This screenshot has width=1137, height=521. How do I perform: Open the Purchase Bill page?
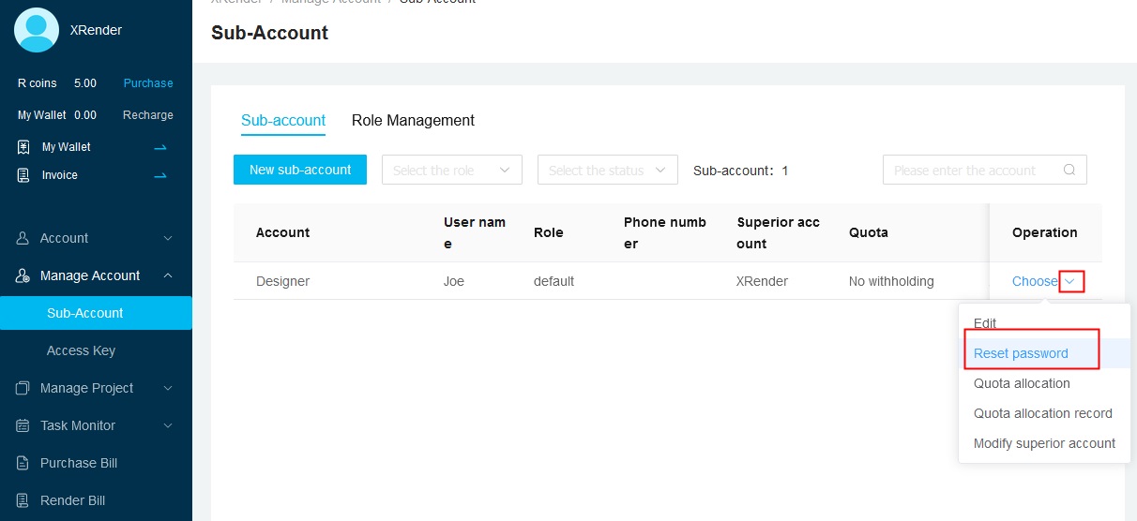[x=79, y=463]
